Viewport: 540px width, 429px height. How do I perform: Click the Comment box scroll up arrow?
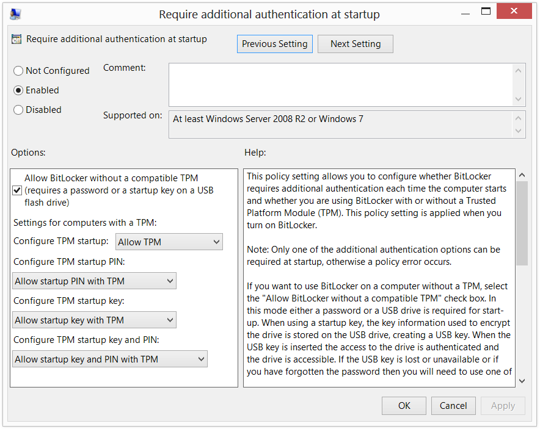click(x=518, y=71)
